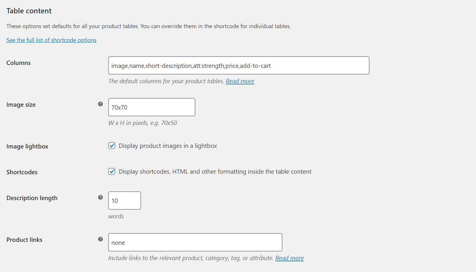
Task: Click the Description length setting label
Action: (32, 198)
